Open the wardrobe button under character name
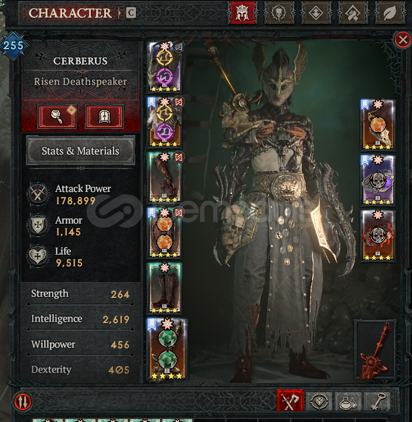Viewport: 412px width, 422px height. point(104,116)
